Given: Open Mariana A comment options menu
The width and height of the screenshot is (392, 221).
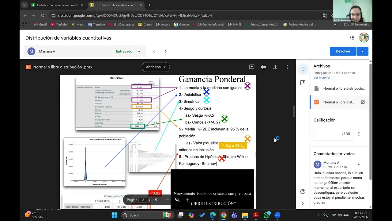Looking at the screenshot, I should 359,165.
